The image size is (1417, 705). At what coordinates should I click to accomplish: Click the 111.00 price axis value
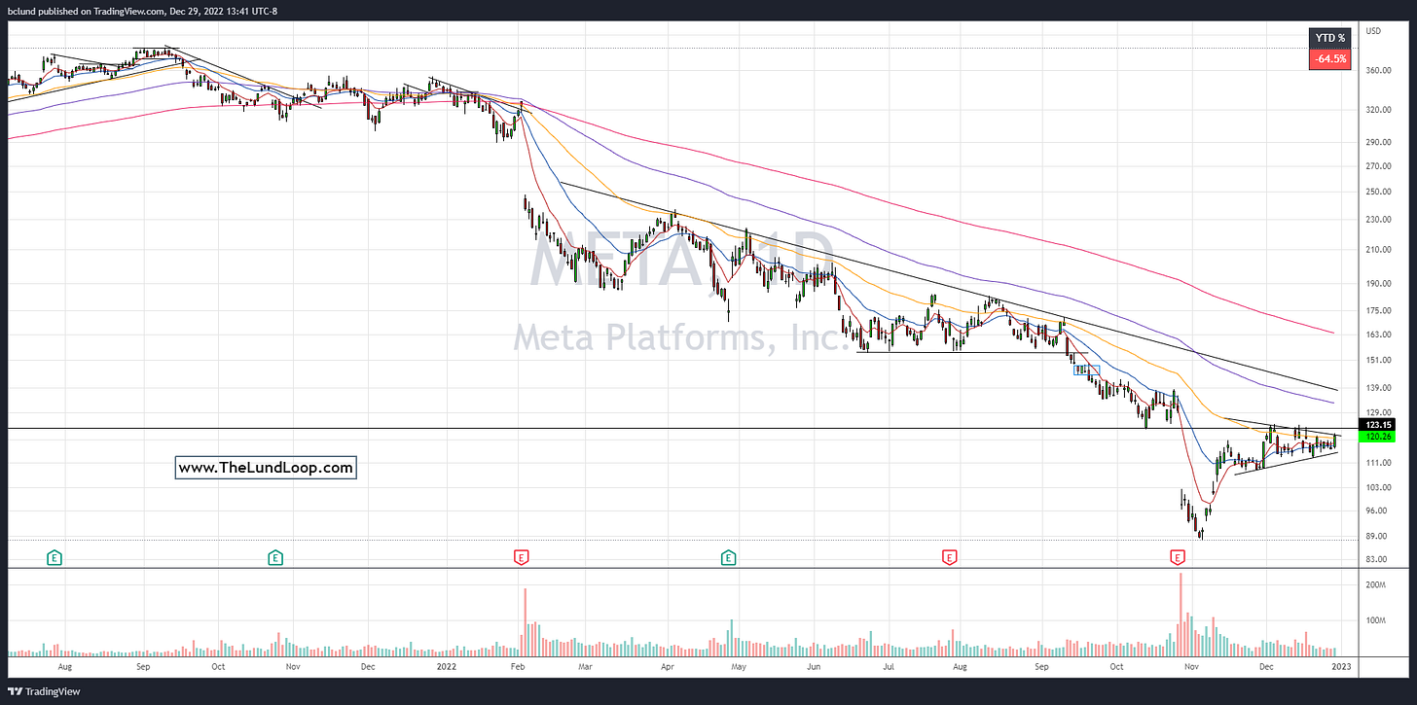[x=1378, y=463]
